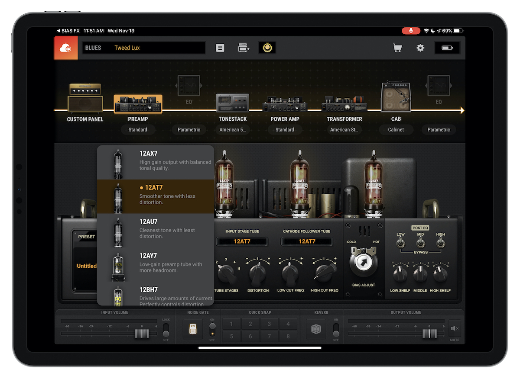
Task: Toggle the Noise Gate on/off switch
Action: [x=212, y=330]
